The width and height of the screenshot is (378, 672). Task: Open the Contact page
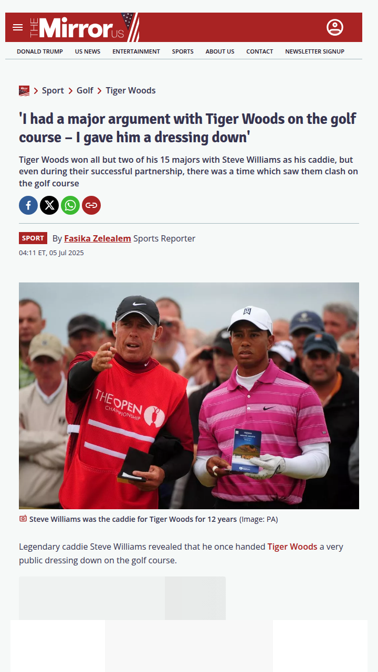point(259,51)
